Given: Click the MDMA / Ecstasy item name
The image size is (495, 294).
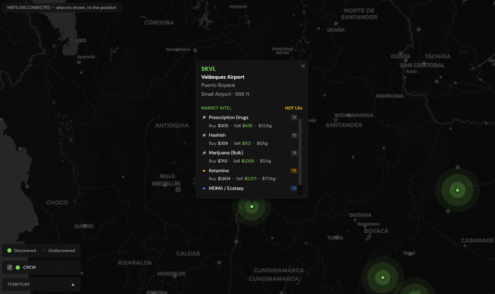Looking at the screenshot, I should point(226,188).
